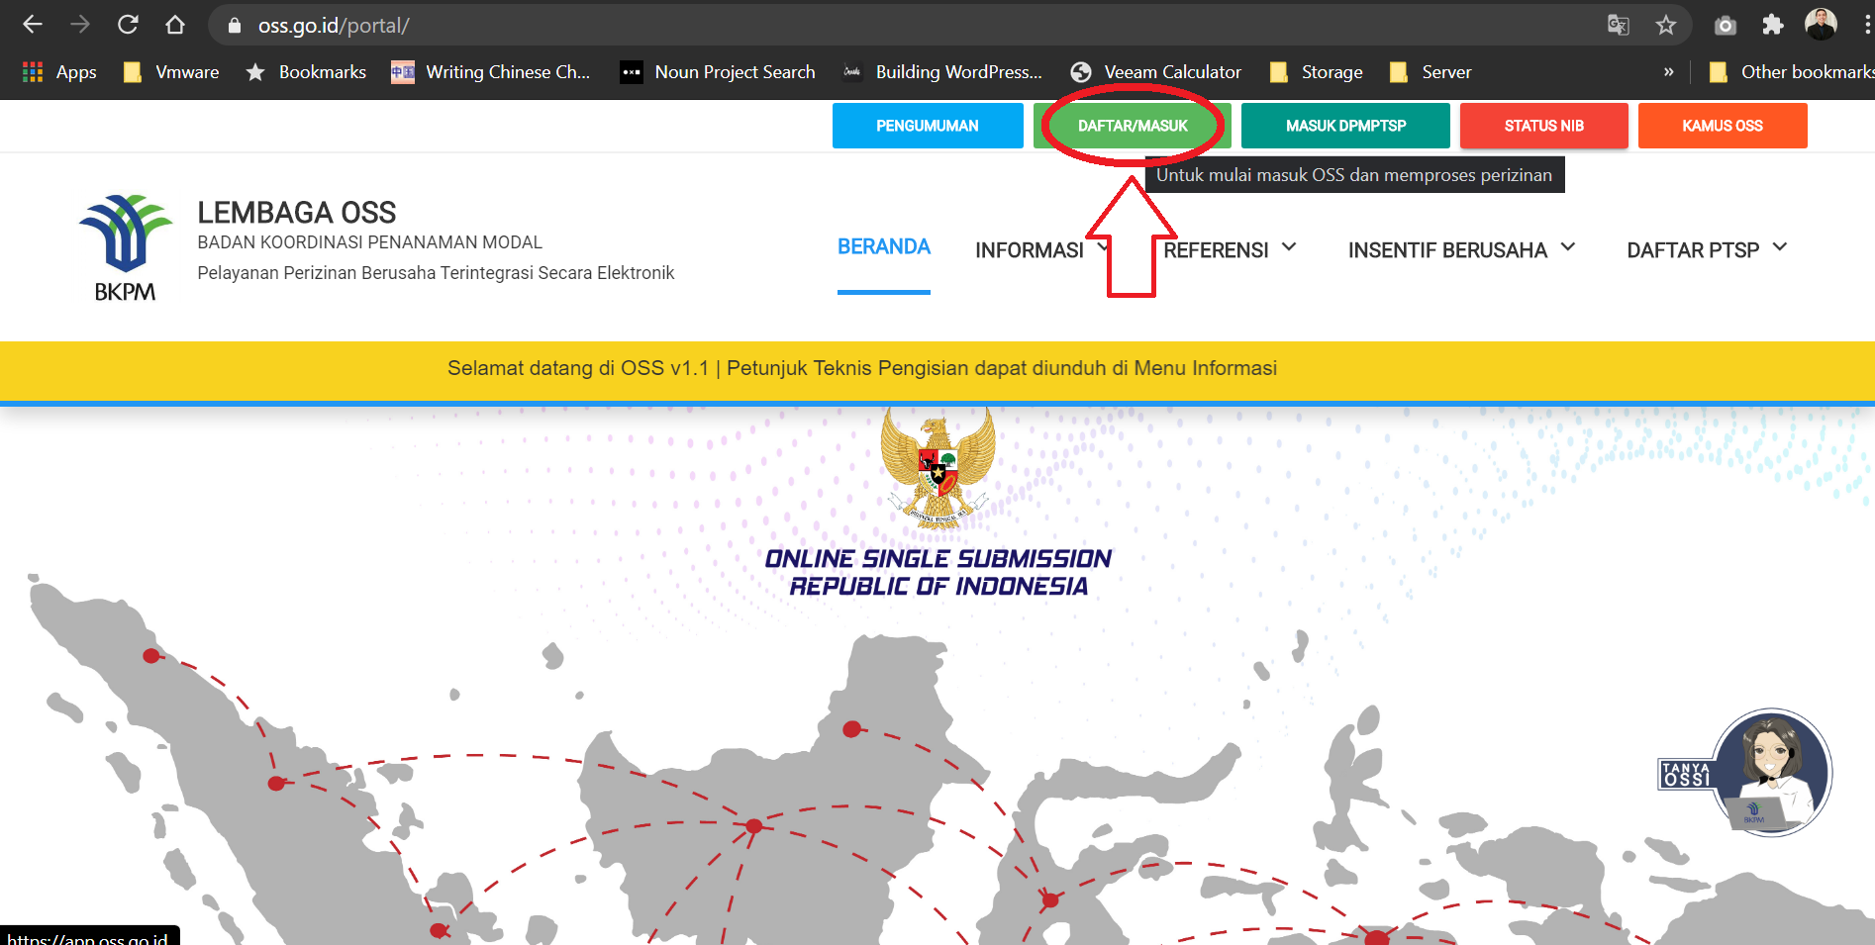The width and height of the screenshot is (1875, 945).
Task: Open the browser home page icon
Action: click(175, 25)
